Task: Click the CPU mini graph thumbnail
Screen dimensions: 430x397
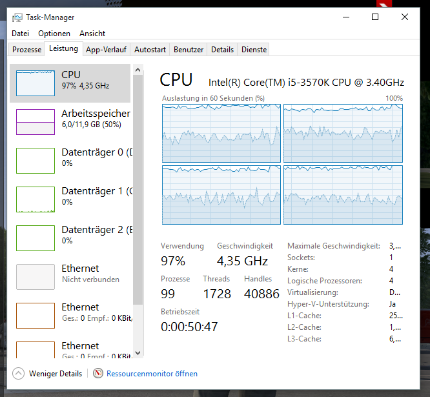Action: (x=36, y=83)
